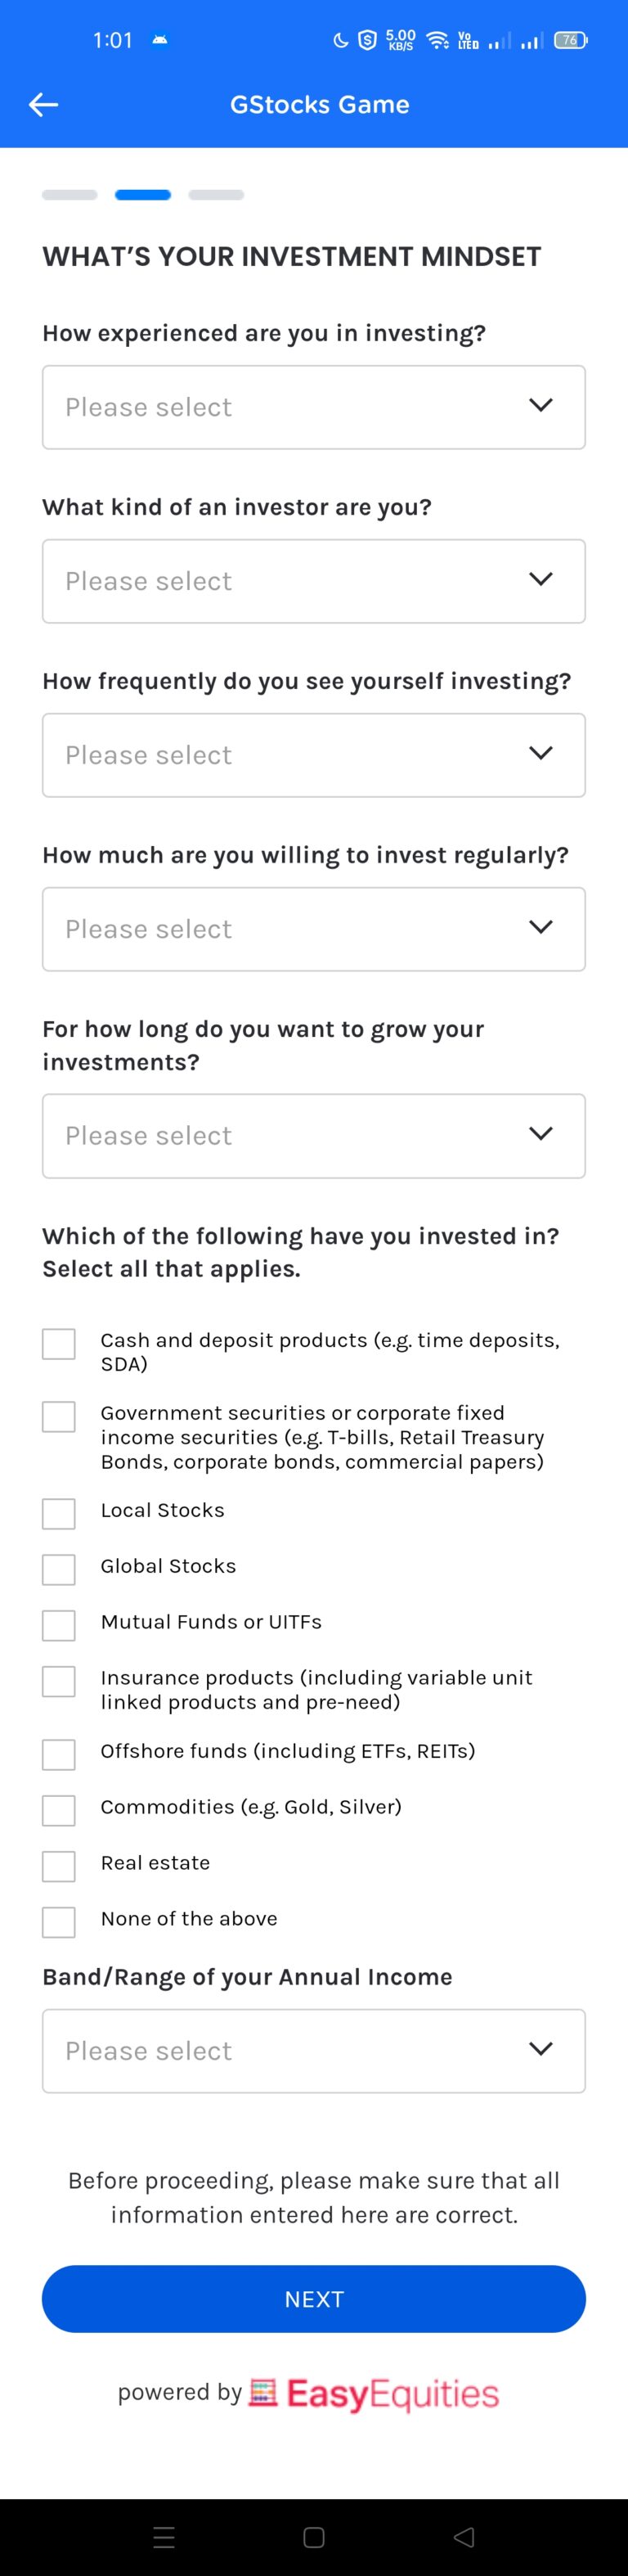Screen dimensions: 628x2576
Task: Check the Mutual Funds or UITFs option
Action: pos(58,1625)
